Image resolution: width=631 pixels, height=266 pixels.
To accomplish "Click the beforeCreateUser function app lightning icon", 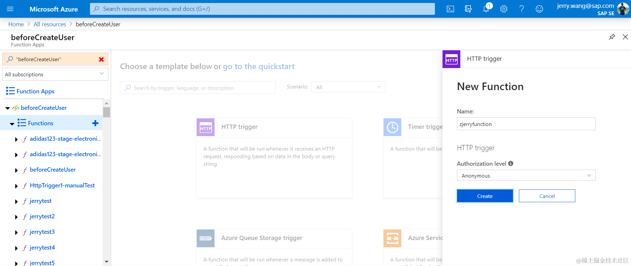I will [x=16, y=108].
